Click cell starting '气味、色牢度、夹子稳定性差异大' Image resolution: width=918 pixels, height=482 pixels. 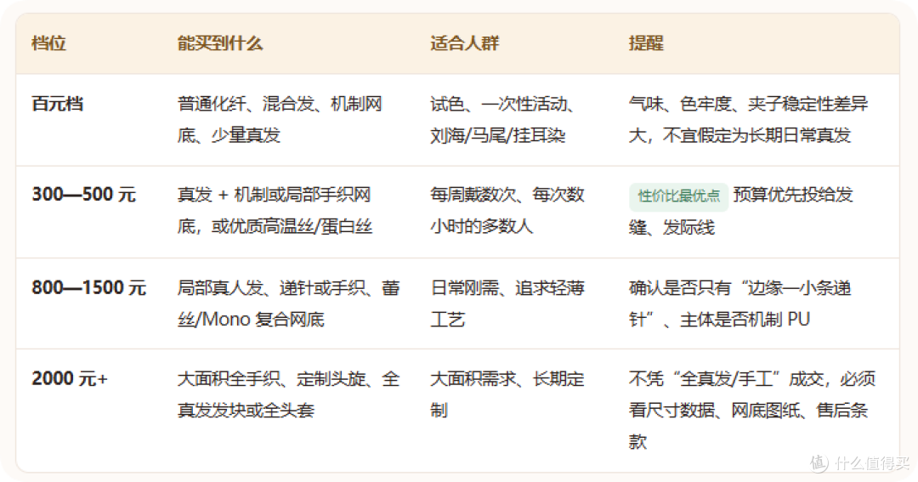[x=748, y=120]
